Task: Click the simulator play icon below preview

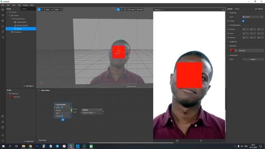Action: [201, 141]
